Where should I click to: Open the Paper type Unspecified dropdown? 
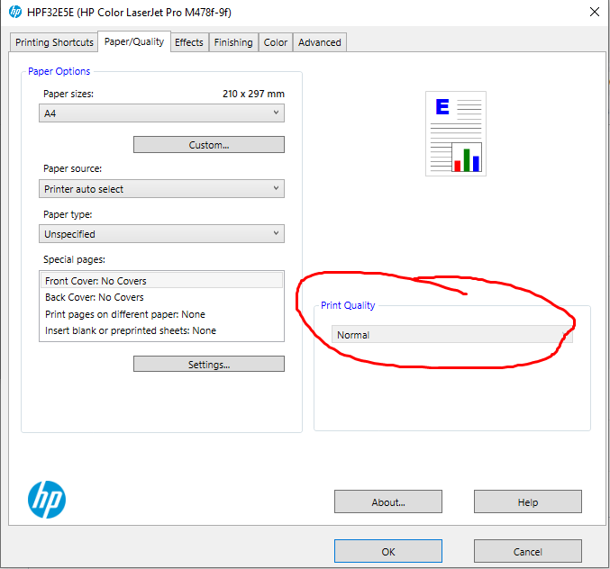pos(161,233)
